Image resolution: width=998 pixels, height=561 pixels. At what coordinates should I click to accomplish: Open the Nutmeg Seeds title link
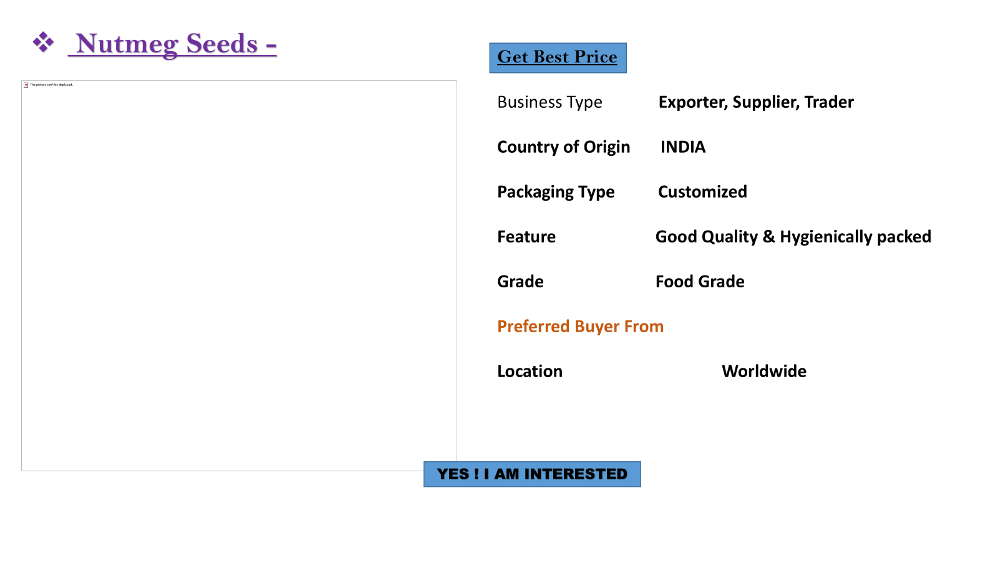pyautogui.click(x=173, y=44)
